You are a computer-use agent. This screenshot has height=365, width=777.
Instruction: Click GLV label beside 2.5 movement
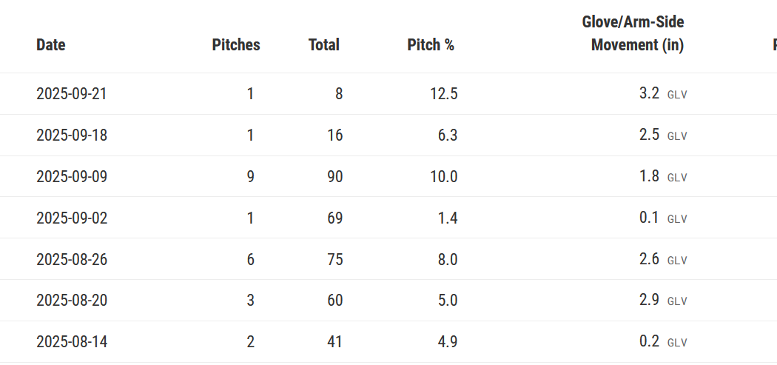pyautogui.click(x=677, y=136)
